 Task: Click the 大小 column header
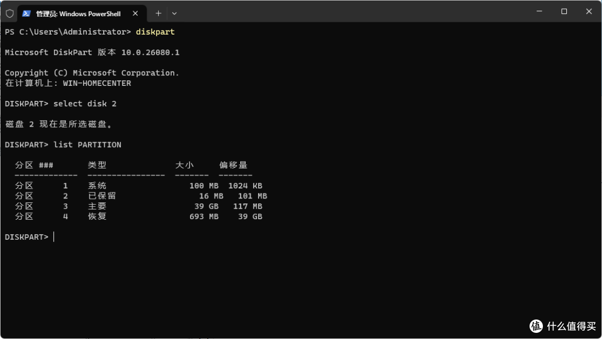pos(185,165)
